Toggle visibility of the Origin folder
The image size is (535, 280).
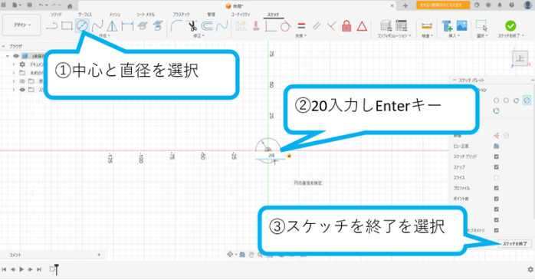click(22, 81)
